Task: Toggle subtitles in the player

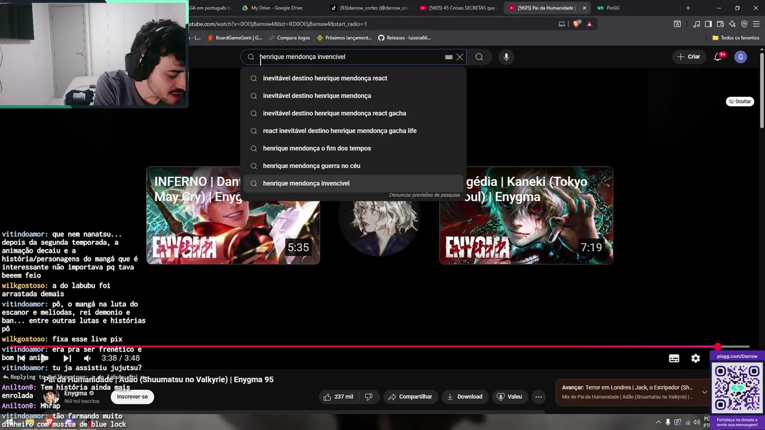Action: pyautogui.click(x=674, y=358)
